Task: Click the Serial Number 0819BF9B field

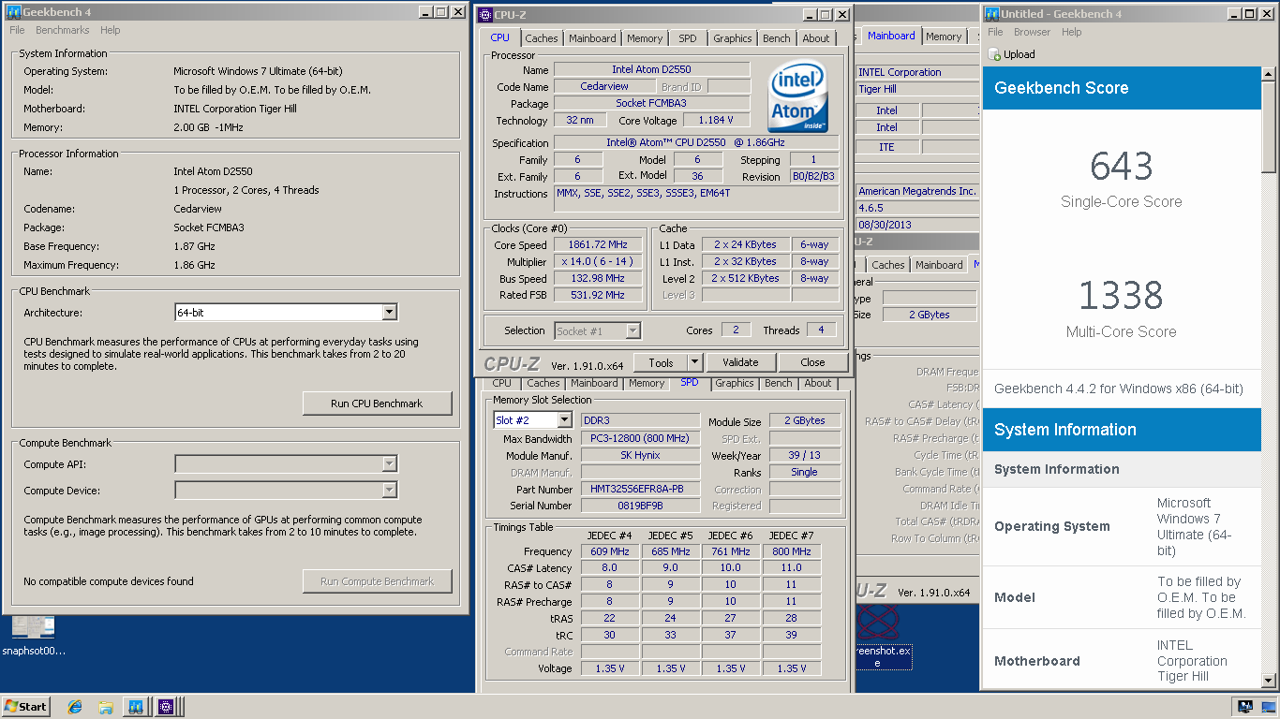Action: click(640, 506)
